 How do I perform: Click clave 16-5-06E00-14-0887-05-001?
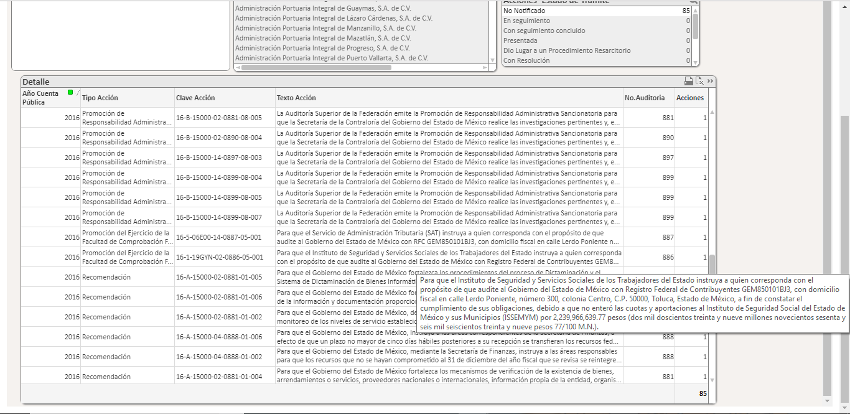point(219,237)
